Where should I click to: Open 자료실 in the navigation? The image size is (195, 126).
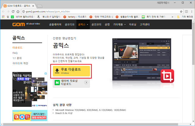coord(133,24)
